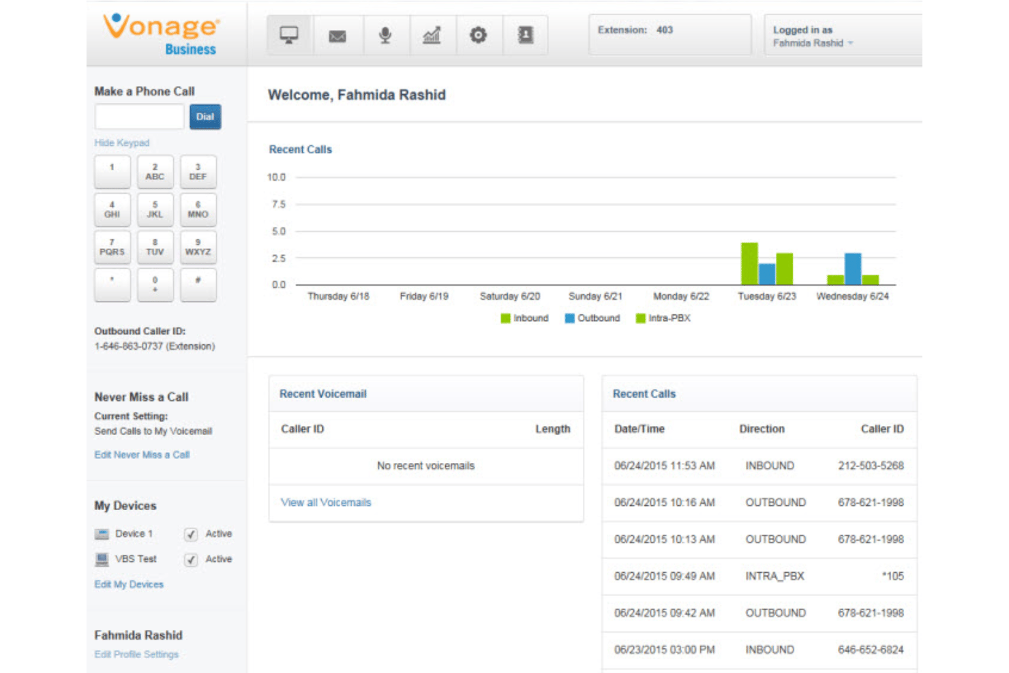Open the reports chart icon
The height and width of the screenshot is (673, 1009).
(432, 35)
